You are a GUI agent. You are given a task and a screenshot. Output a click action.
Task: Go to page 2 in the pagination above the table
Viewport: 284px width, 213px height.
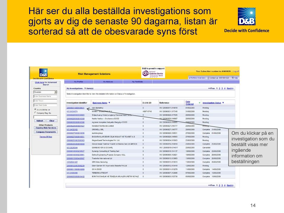coord(219,88)
